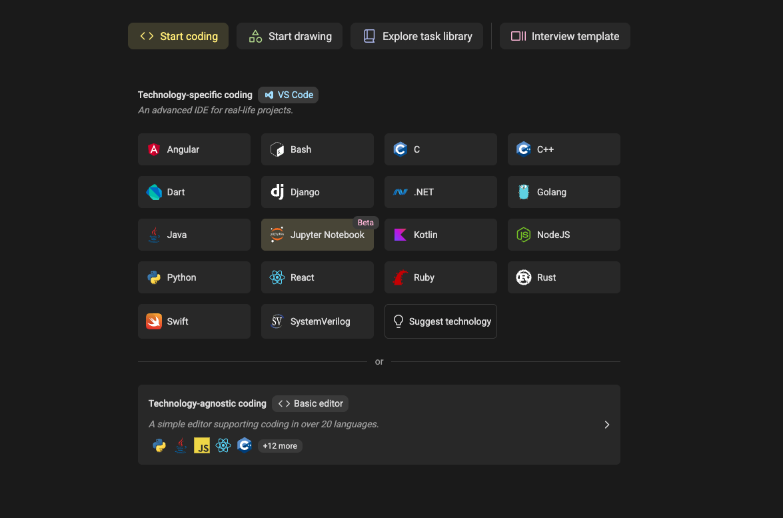Click the Django dj logo icon
Image resolution: width=783 pixels, height=518 pixels.
(x=277, y=192)
